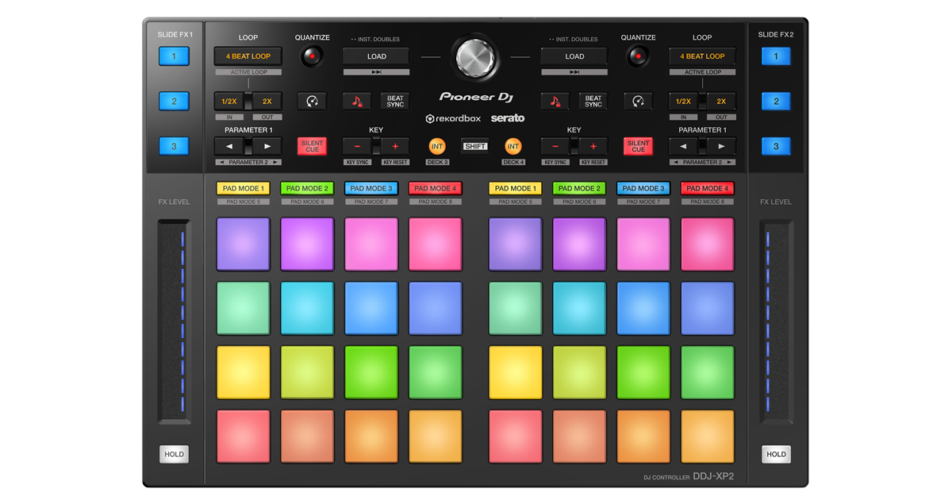The width and height of the screenshot is (952, 500).
Task: Hit left deck violet pad under PAD MODE 1
Action: 243,244
